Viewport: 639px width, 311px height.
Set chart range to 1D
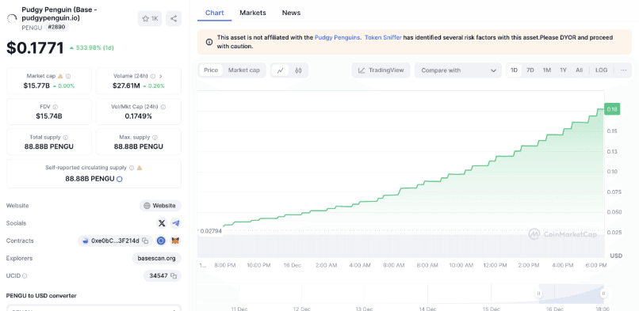[514, 70]
